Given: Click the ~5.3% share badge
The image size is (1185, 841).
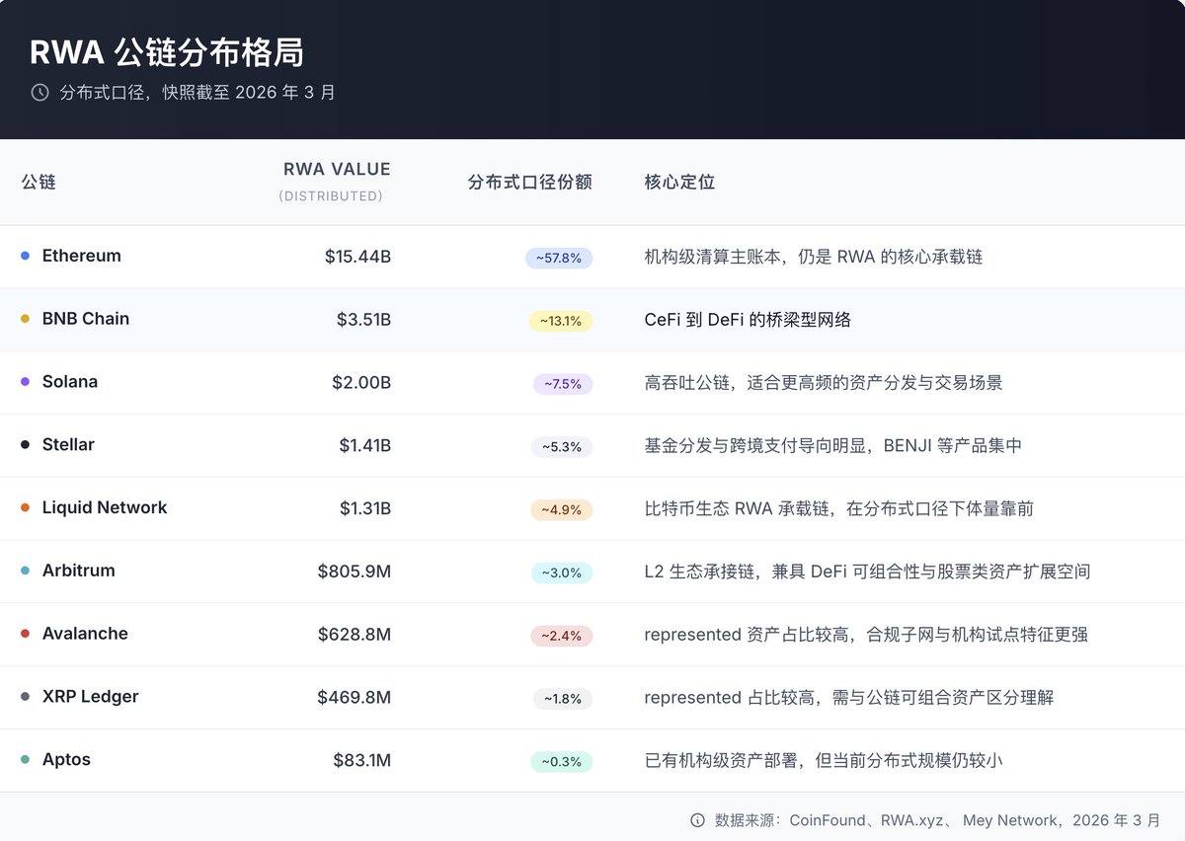Looking at the screenshot, I should point(562,447).
